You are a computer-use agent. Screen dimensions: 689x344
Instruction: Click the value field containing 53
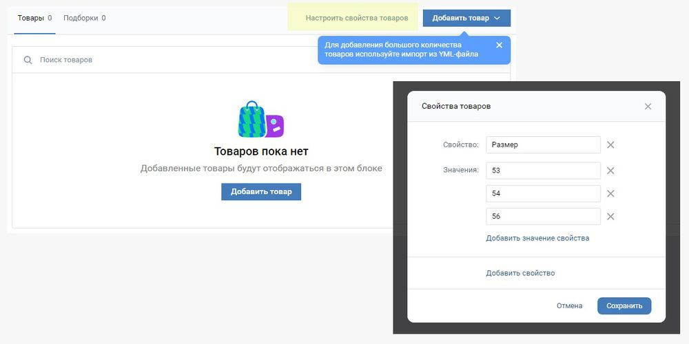pyautogui.click(x=543, y=171)
